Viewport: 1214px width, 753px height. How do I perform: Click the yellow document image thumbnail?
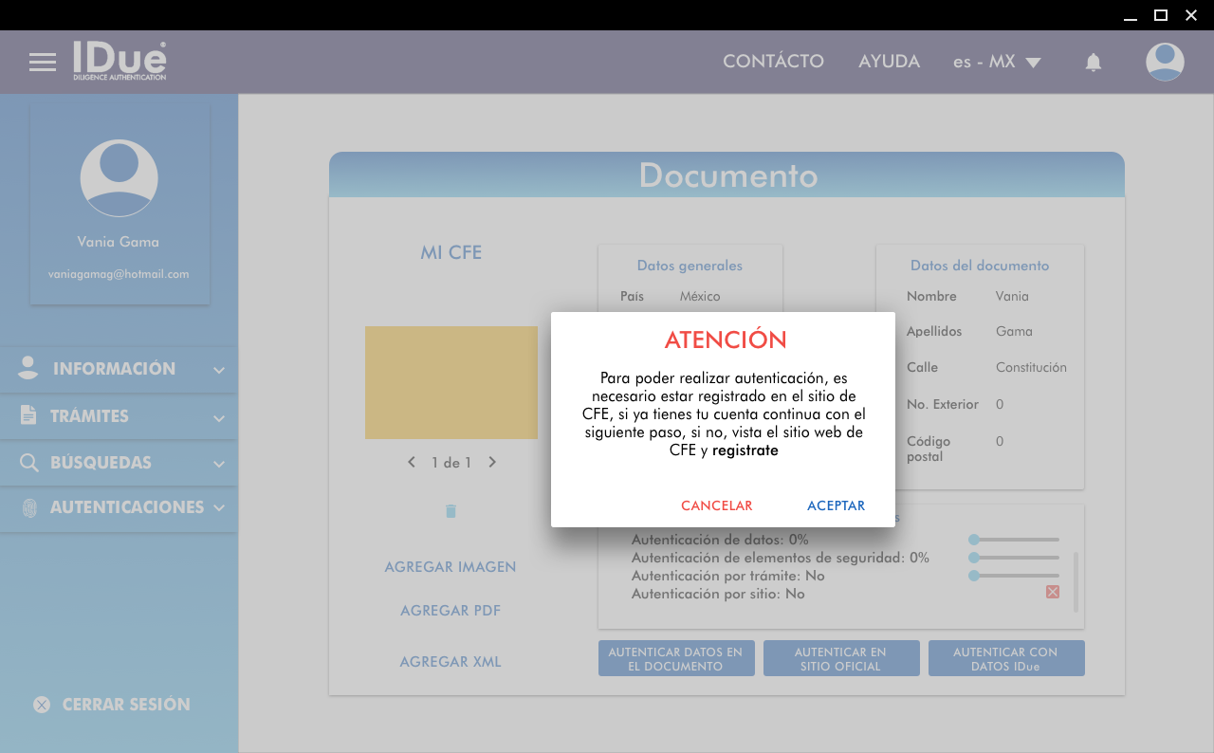[x=451, y=382]
